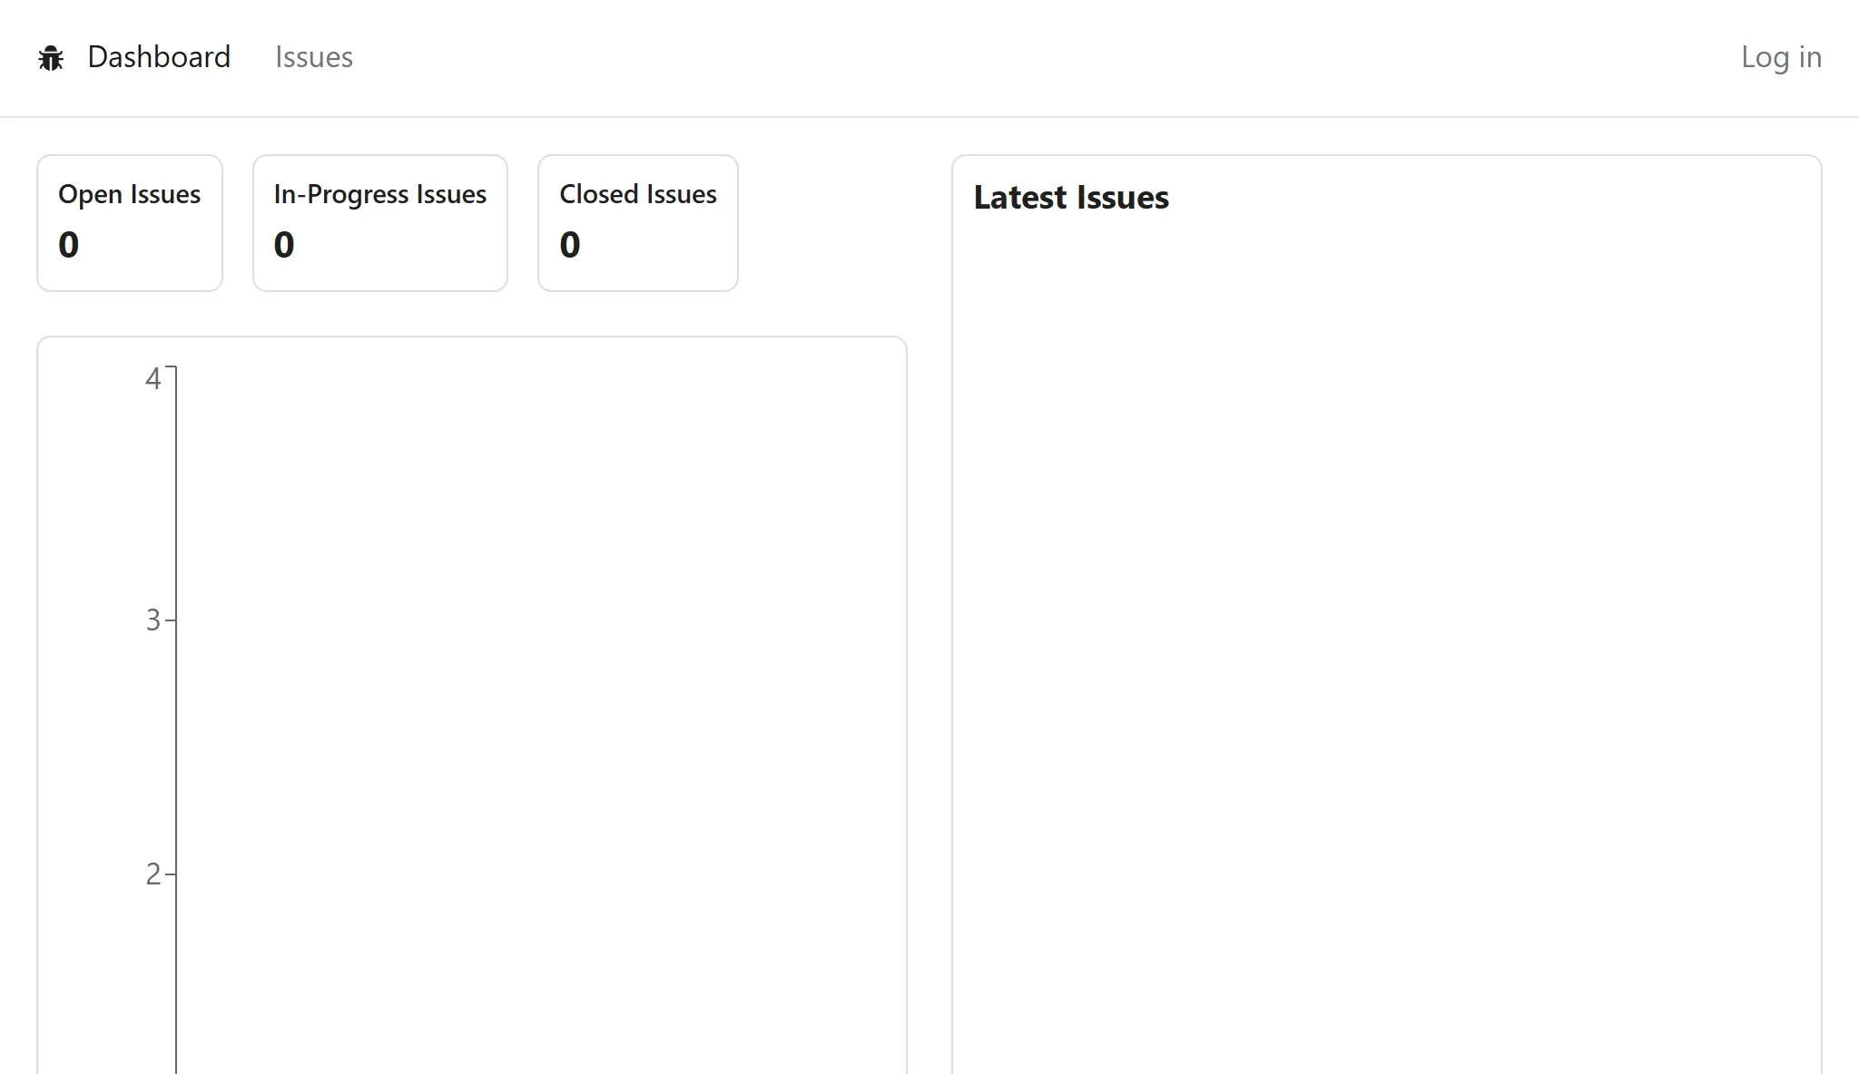Click the Open Issues count value
The height and width of the screenshot is (1074, 1859).
[67, 244]
